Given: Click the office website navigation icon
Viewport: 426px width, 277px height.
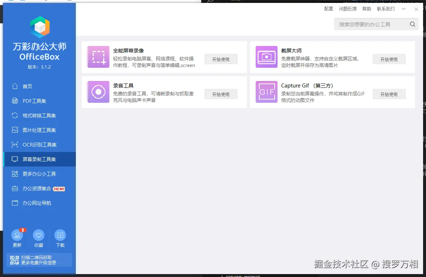Looking at the screenshot, I should pos(15,203).
